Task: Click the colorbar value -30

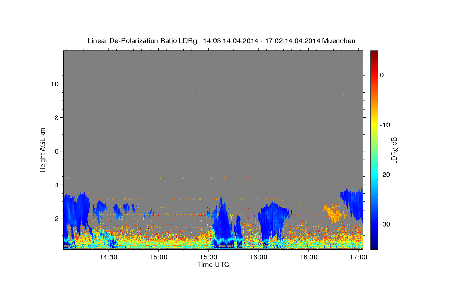Action: coord(385,224)
